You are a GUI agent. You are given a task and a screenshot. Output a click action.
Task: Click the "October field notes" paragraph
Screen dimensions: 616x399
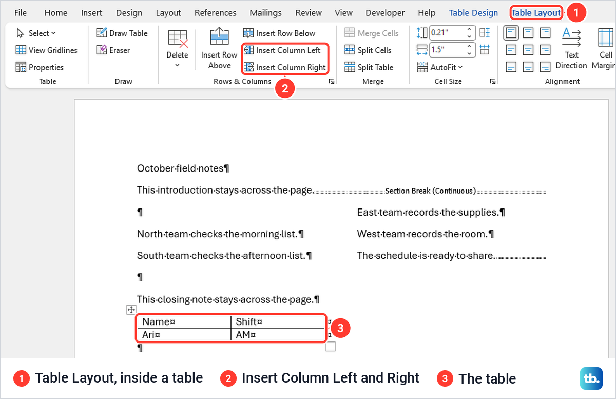click(183, 168)
